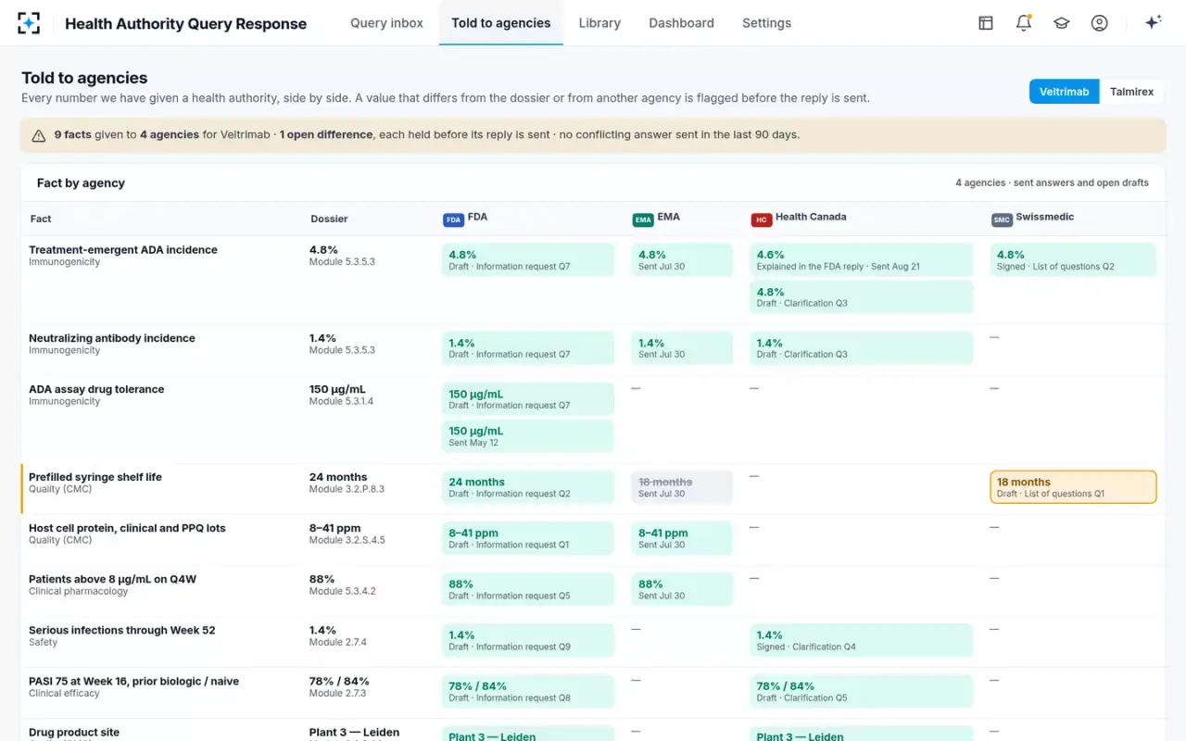Open EMA 88% Sent Jul 30 cell

682,589
